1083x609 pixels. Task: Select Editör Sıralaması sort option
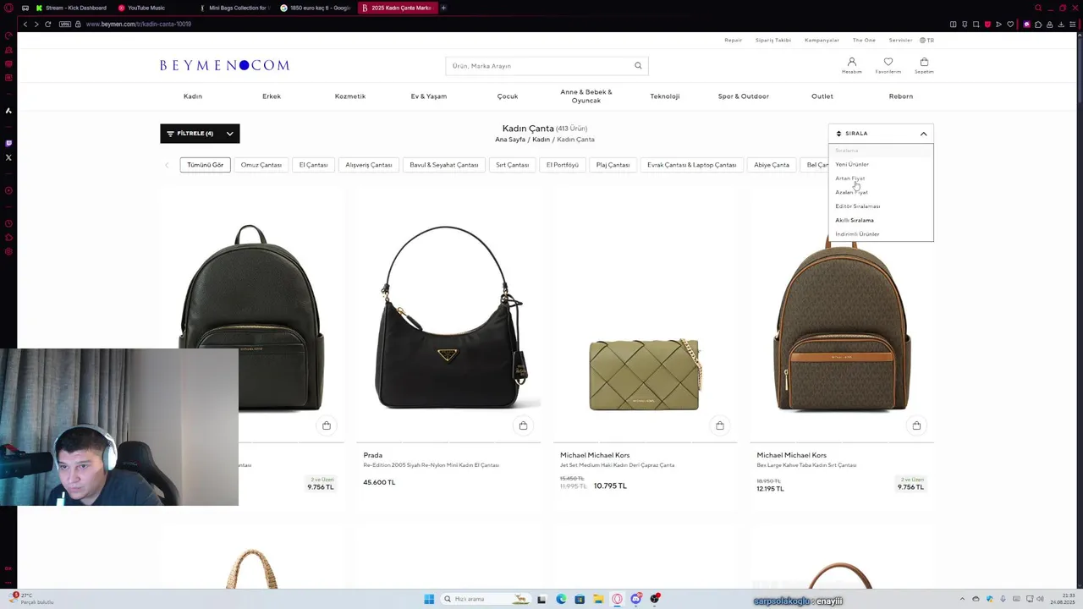(x=857, y=206)
